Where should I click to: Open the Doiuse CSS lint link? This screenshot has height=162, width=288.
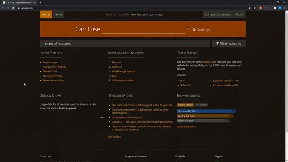coord(142,122)
